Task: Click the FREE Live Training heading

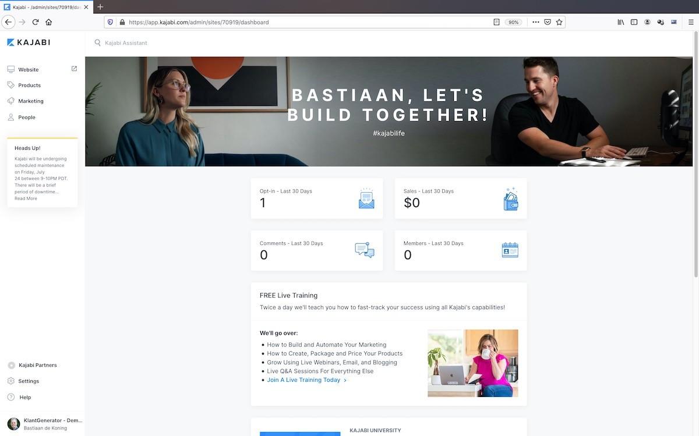Action: click(x=288, y=295)
